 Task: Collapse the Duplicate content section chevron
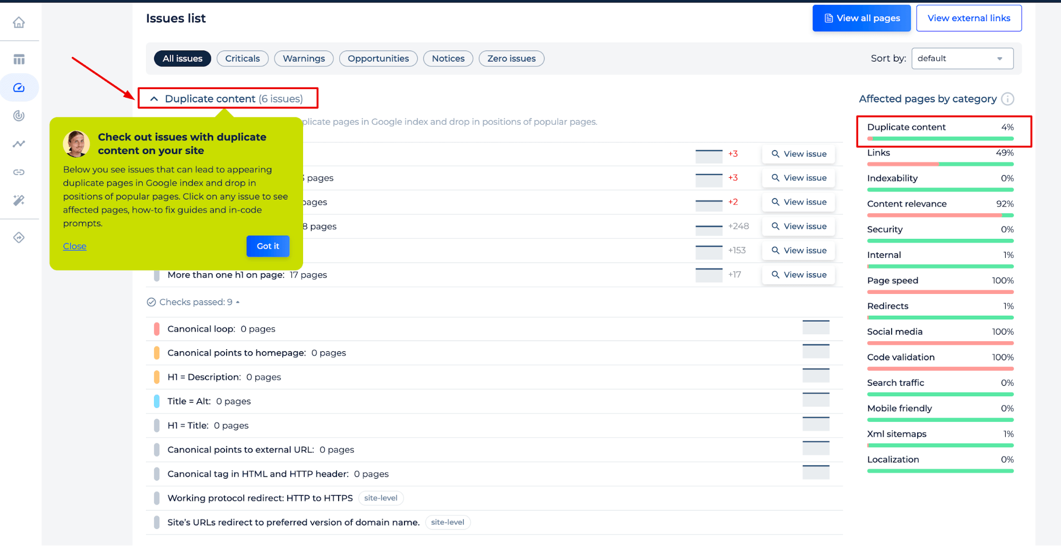tap(154, 99)
